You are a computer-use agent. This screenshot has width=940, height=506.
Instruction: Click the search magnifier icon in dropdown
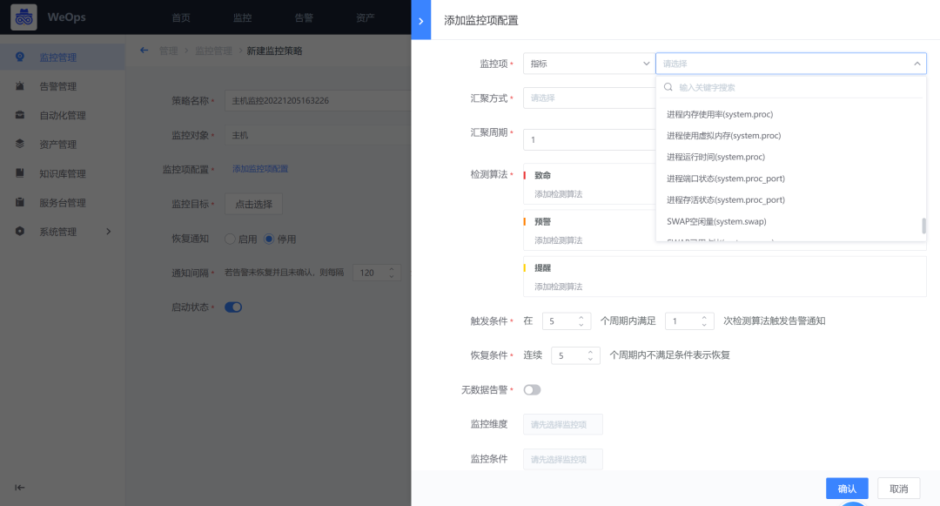pos(668,87)
